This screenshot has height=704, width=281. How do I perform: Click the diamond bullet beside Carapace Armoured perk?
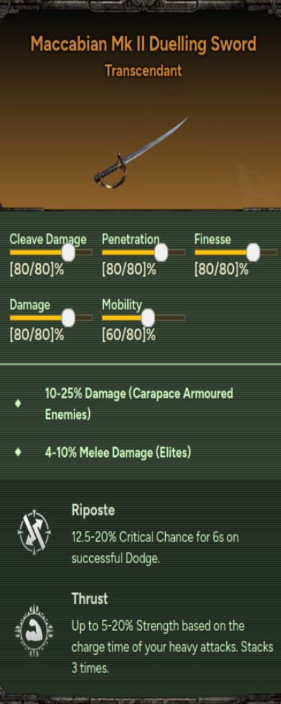pyautogui.click(x=18, y=403)
